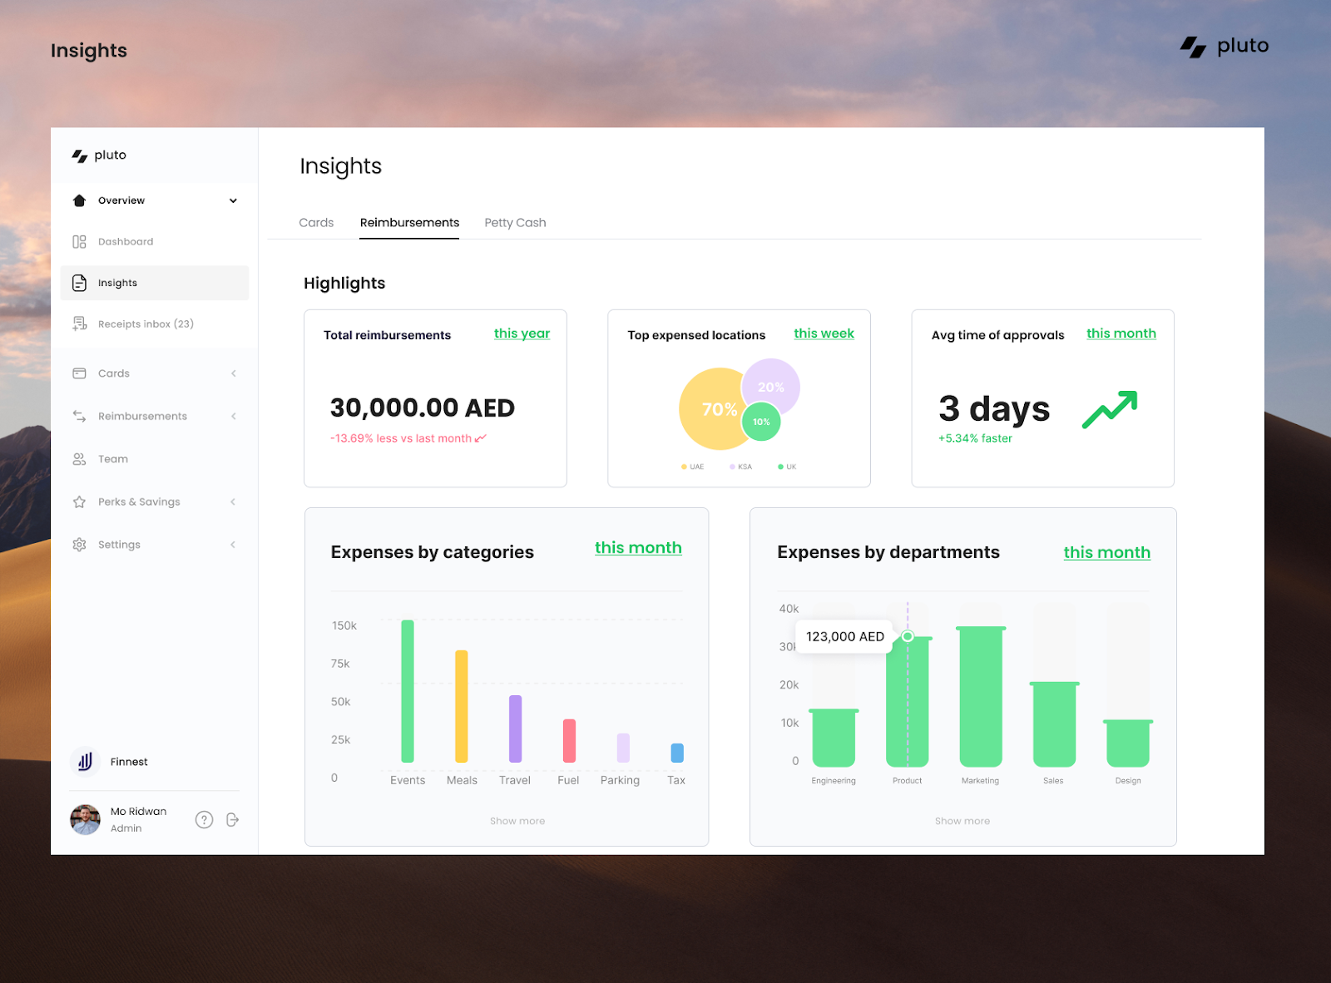Click the KSA legend dot
The height and width of the screenshot is (983, 1331).
click(732, 467)
